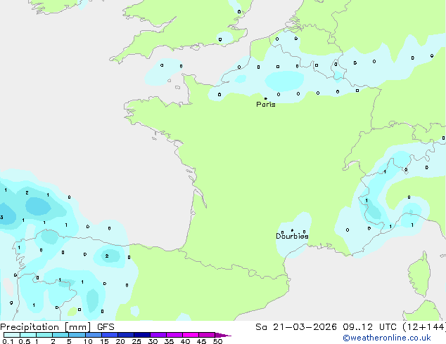Screen dimensions: 446x344
Task: Click the legend label '0.1'
Action: [8, 341]
